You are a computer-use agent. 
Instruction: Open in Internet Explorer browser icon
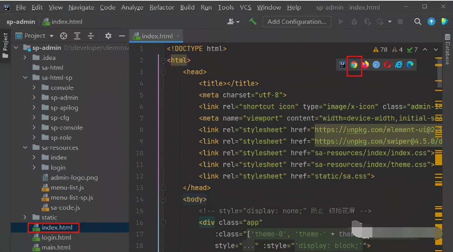tap(399, 64)
